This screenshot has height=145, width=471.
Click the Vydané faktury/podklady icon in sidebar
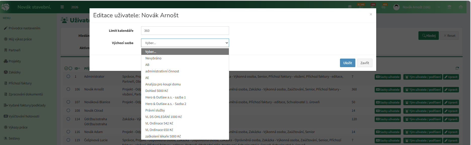click(6, 105)
